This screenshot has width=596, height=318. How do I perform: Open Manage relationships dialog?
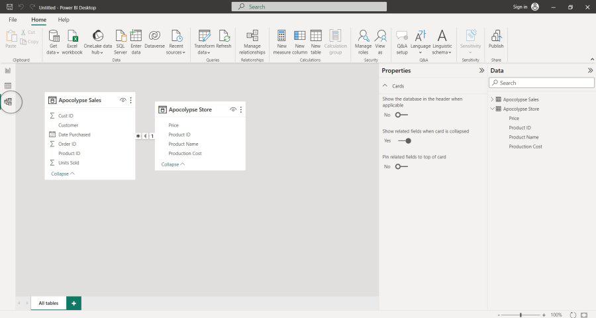(x=252, y=42)
